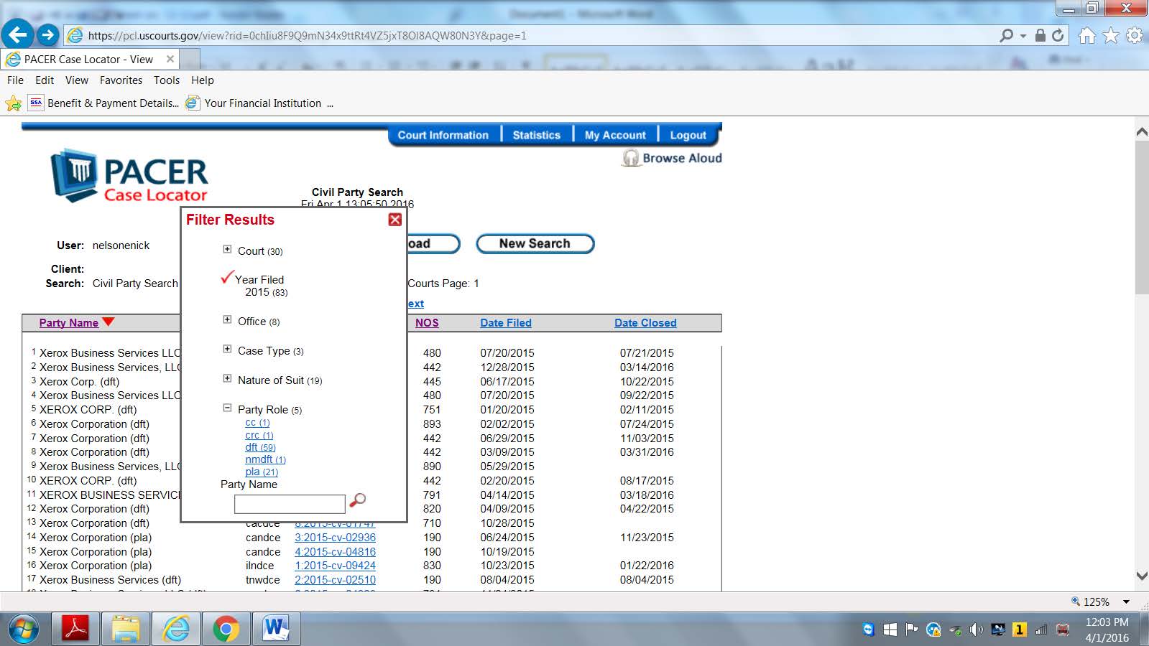Filter by crc party role link

coord(259,435)
